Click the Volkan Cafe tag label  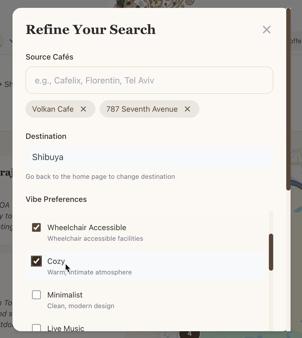53,109
